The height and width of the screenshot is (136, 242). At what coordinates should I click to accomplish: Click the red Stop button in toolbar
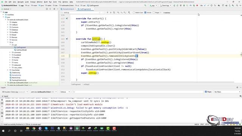point(197,5)
